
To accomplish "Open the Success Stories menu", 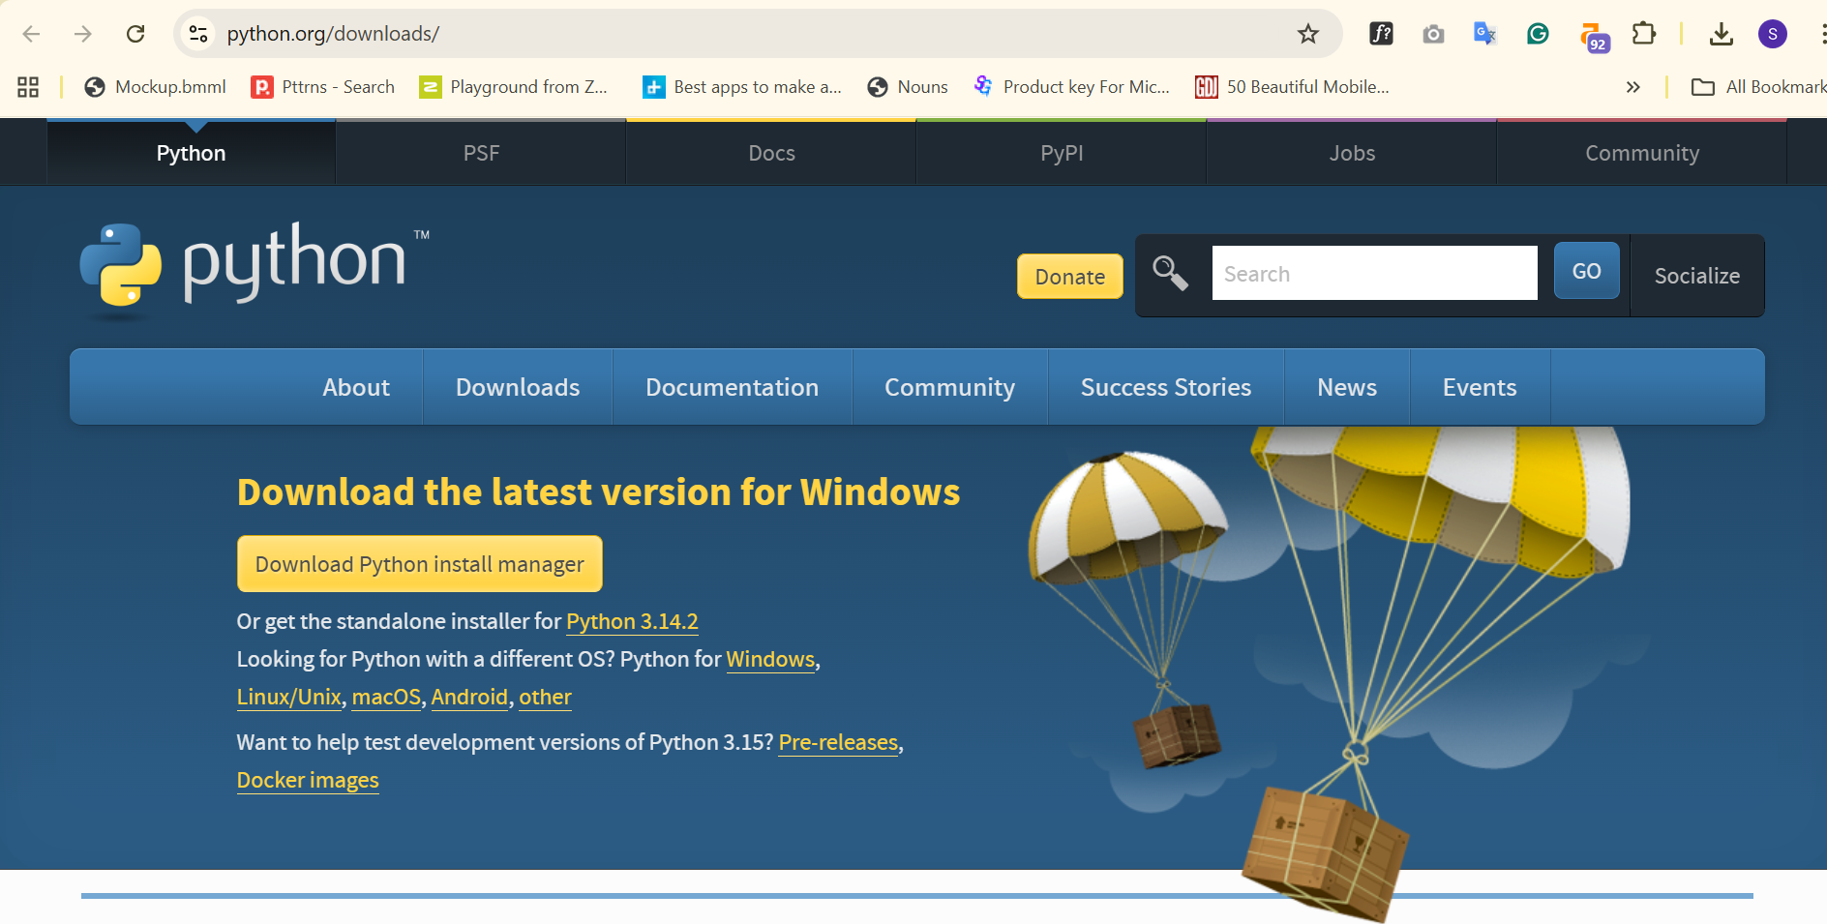I will (1166, 387).
